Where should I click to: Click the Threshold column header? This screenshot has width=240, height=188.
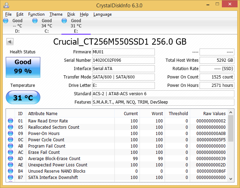coord(178,114)
